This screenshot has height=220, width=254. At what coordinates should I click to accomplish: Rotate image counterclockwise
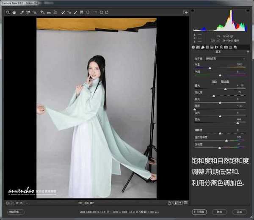click(101, 13)
